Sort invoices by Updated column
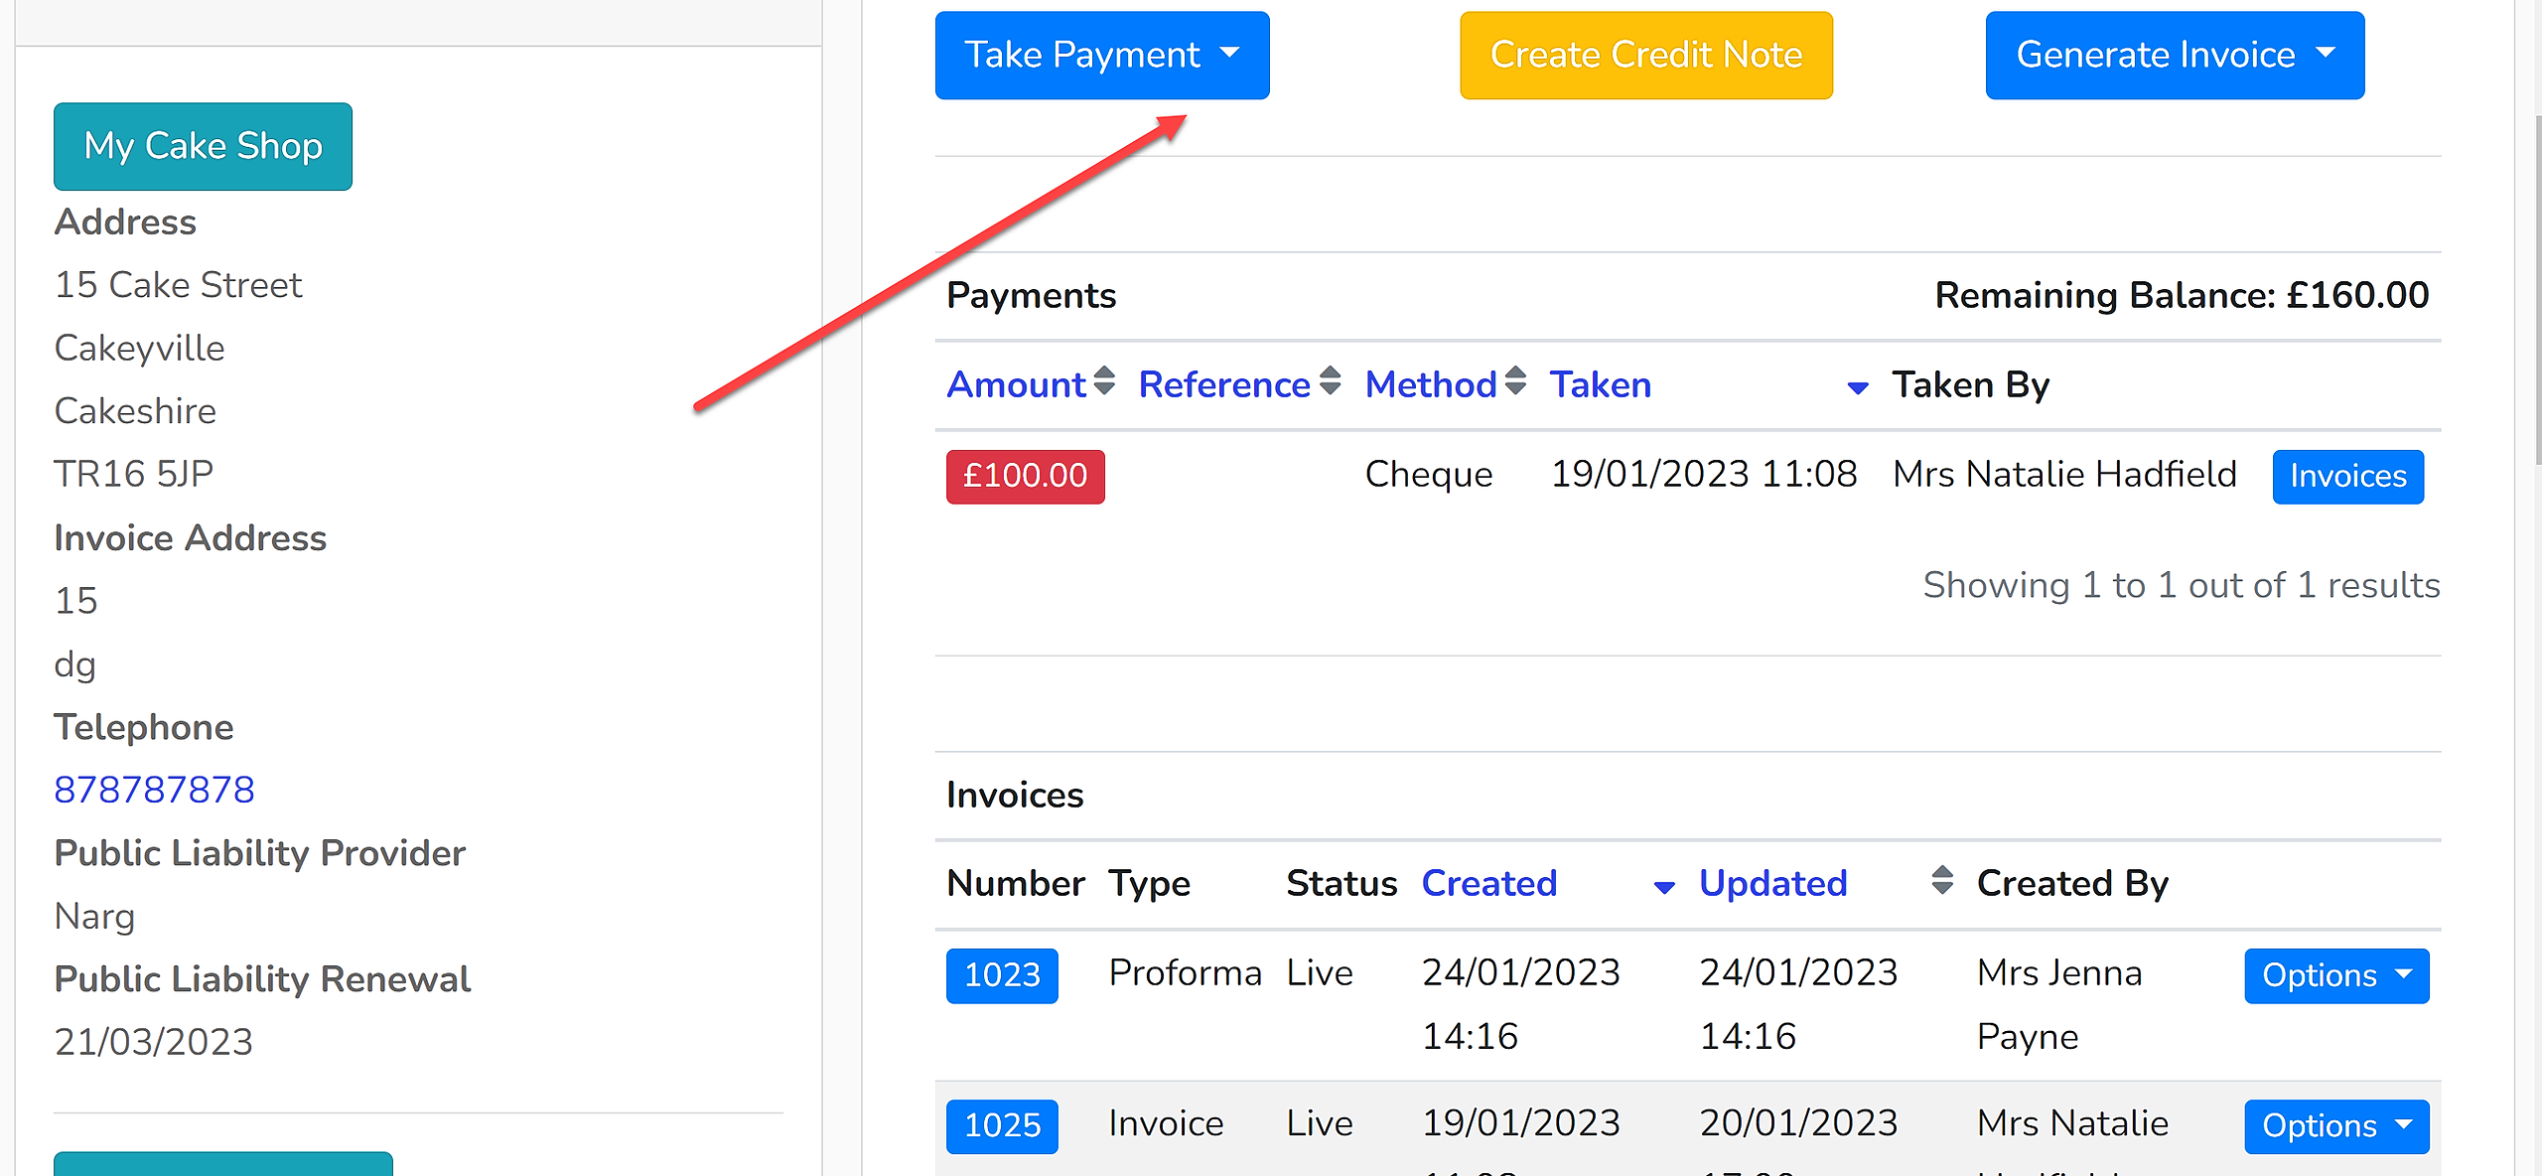This screenshot has height=1176, width=2542. coord(1826,883)
